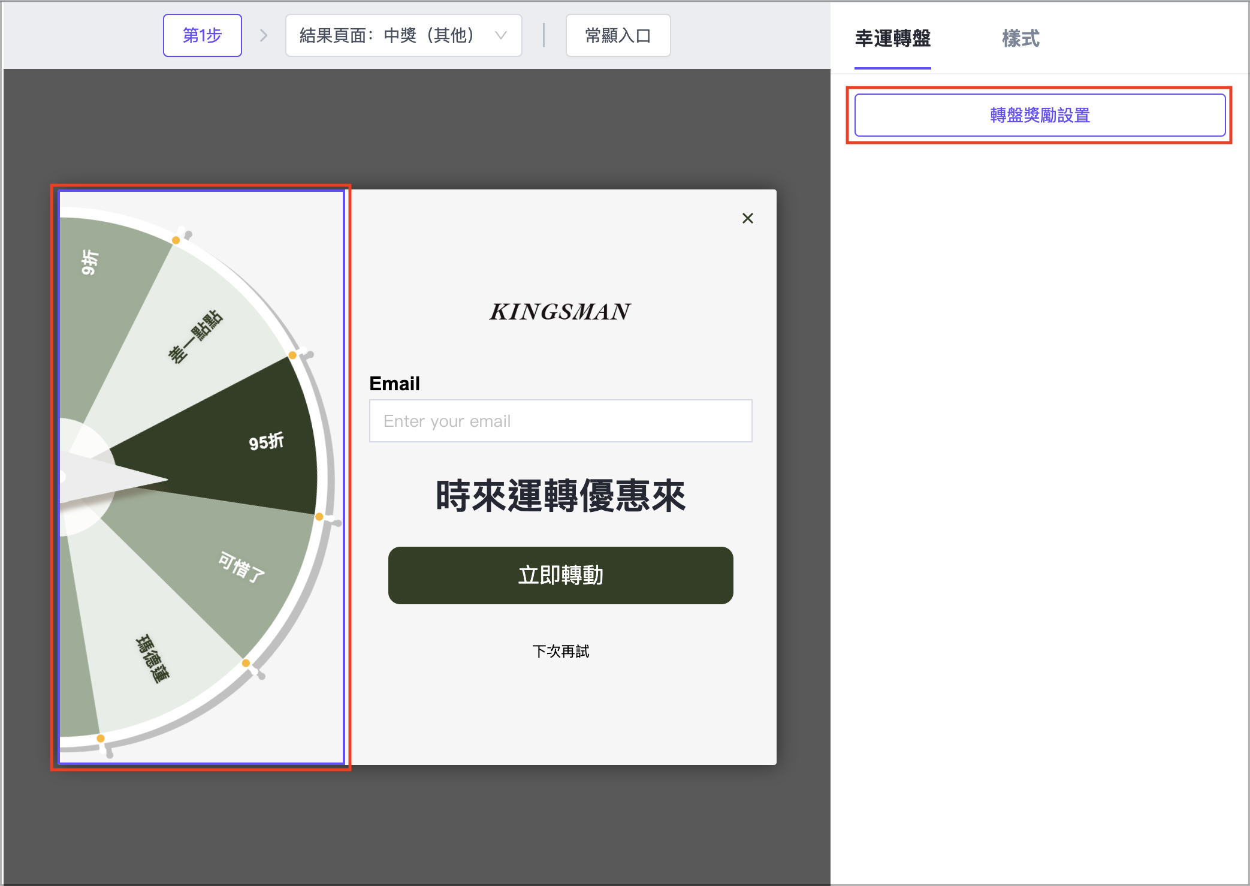Open the 常顯入口 settings
The image size is (1250, 886).
pyautogui.click(x=617, y=35)
